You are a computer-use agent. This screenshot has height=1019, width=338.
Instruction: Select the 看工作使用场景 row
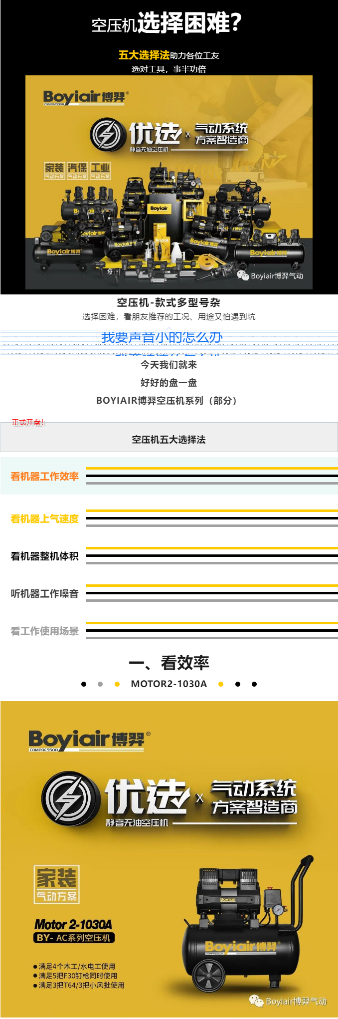point(169,631)
